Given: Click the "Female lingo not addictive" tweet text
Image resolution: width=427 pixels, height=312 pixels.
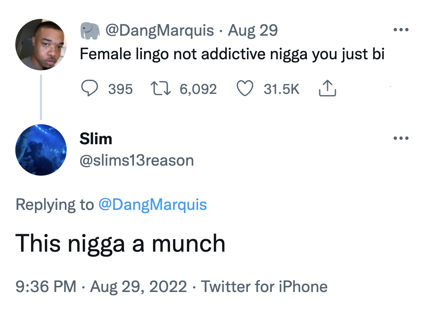Looking at the screenshot, I should pyautogui.click(x=232, y=54).
